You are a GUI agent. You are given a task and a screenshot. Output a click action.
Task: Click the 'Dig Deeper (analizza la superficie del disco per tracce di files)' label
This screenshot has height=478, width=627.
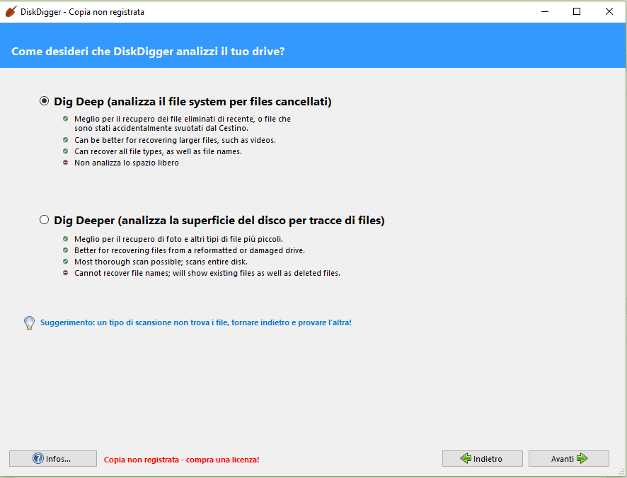click(x=219, y=220)
